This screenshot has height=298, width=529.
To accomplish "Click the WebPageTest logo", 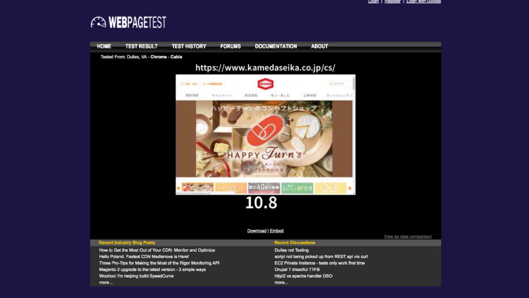I will tap(129, 22).
